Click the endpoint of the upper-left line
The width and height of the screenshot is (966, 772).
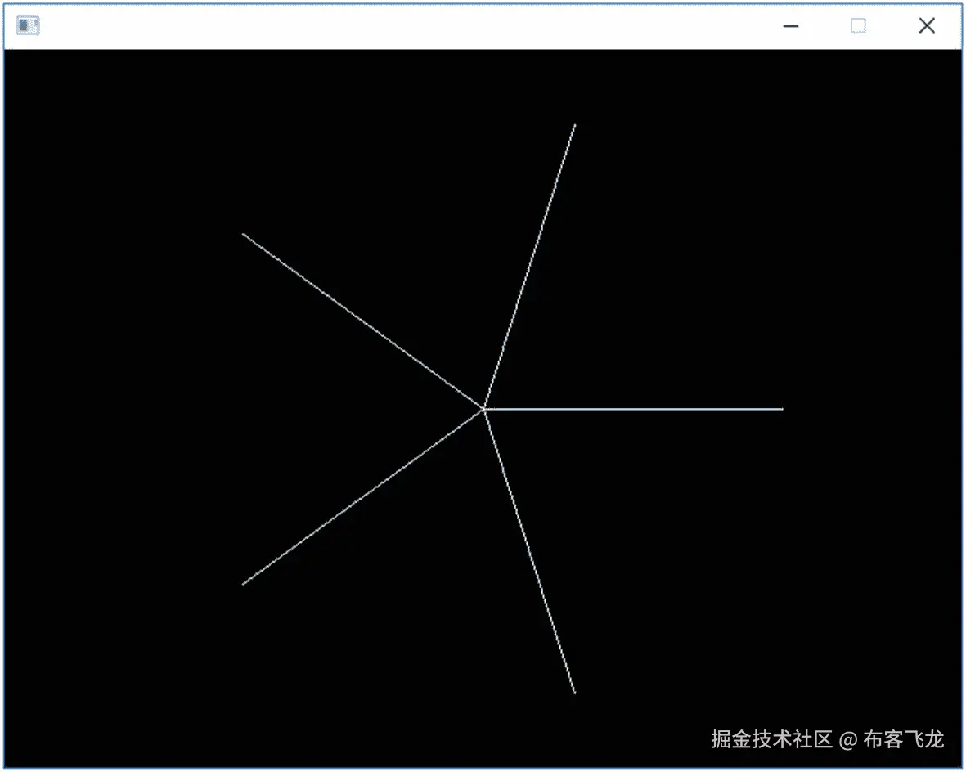point(243,235)
